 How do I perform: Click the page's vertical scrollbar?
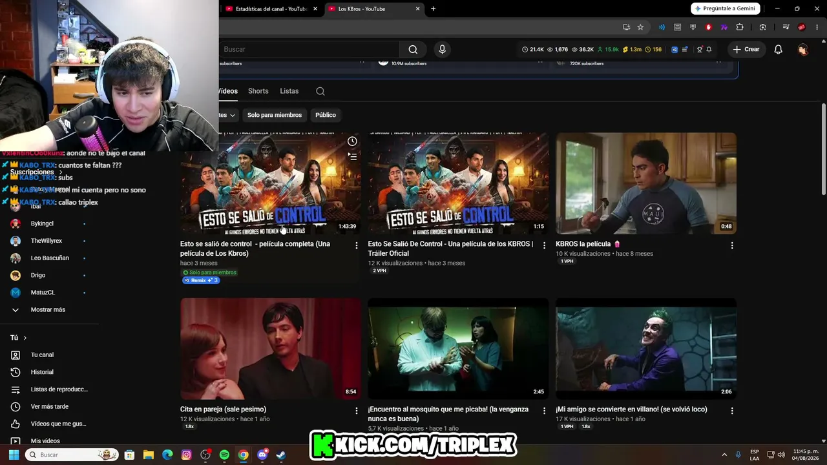tap(823, 149)
